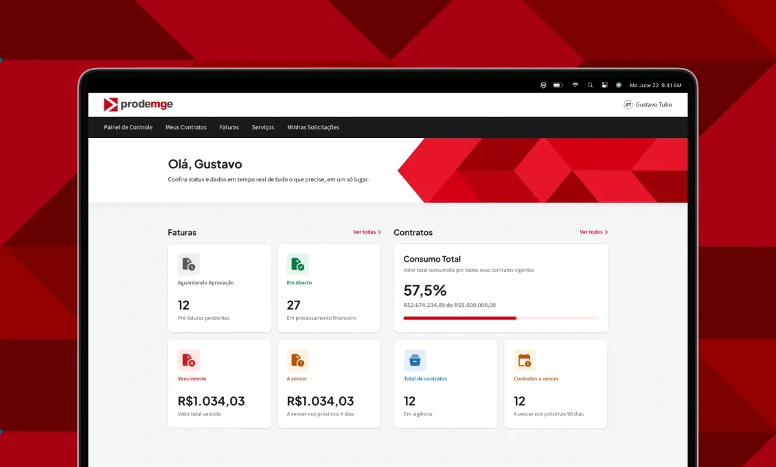Select Serviços in the navigation bar
The width and height of the screenshot is (776, 467).
(x=263, y=127)
